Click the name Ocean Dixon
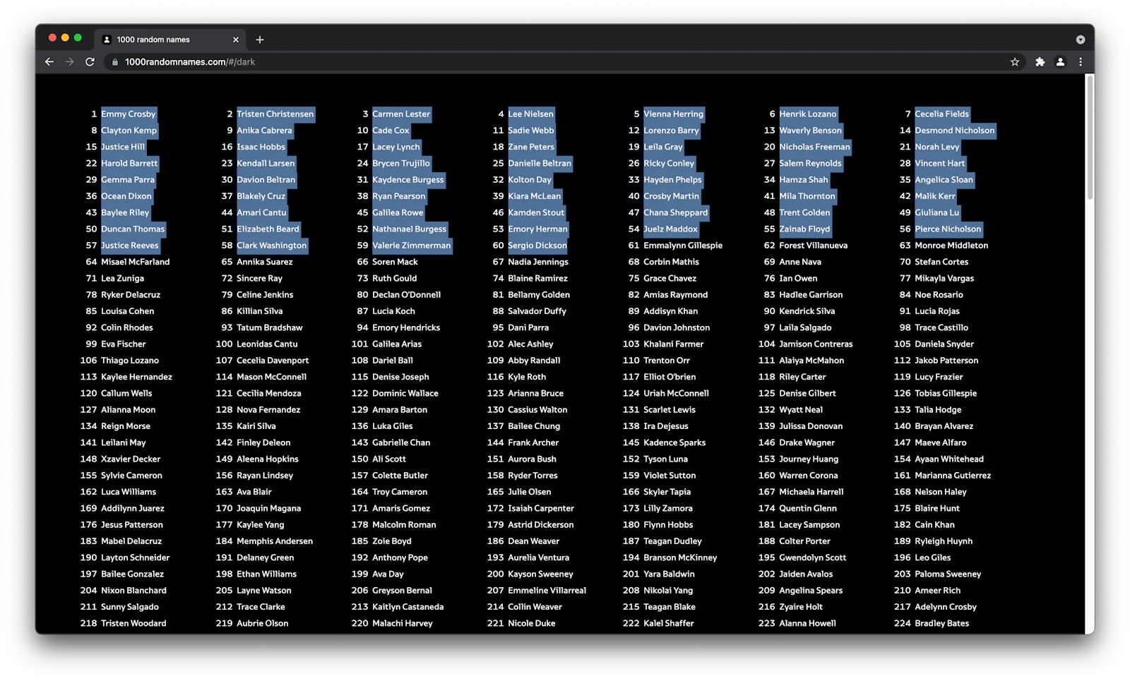1130x681 pixels. pyautogui.click(x=126, y=196)
